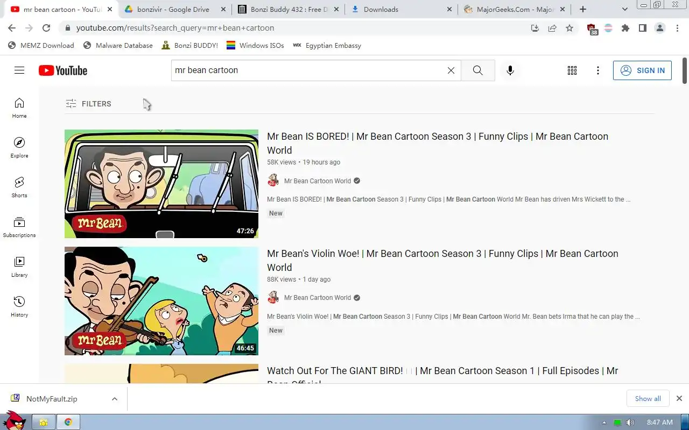Open the YouTube apps grid icon
The width and height of the screenshot is (689, 430).
click(x=572, y=70)
